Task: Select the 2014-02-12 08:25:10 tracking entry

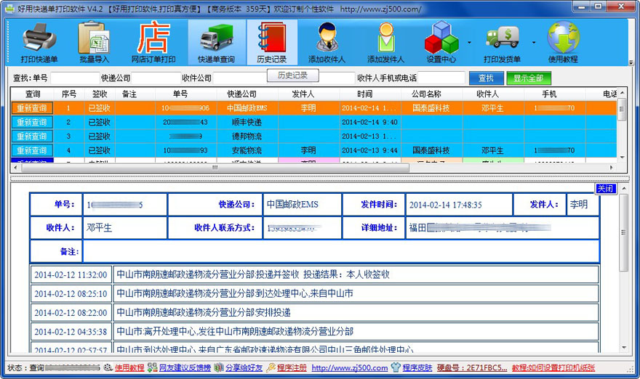Action: tap(315, 293)
